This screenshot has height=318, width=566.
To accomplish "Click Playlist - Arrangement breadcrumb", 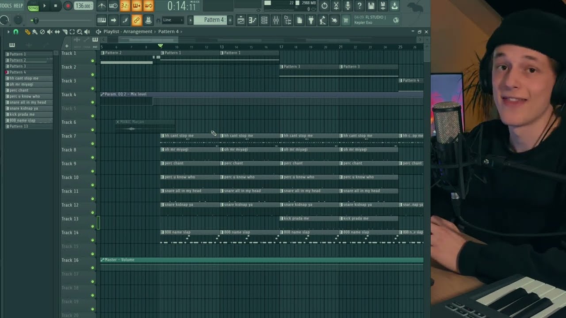I will [128, 32].
